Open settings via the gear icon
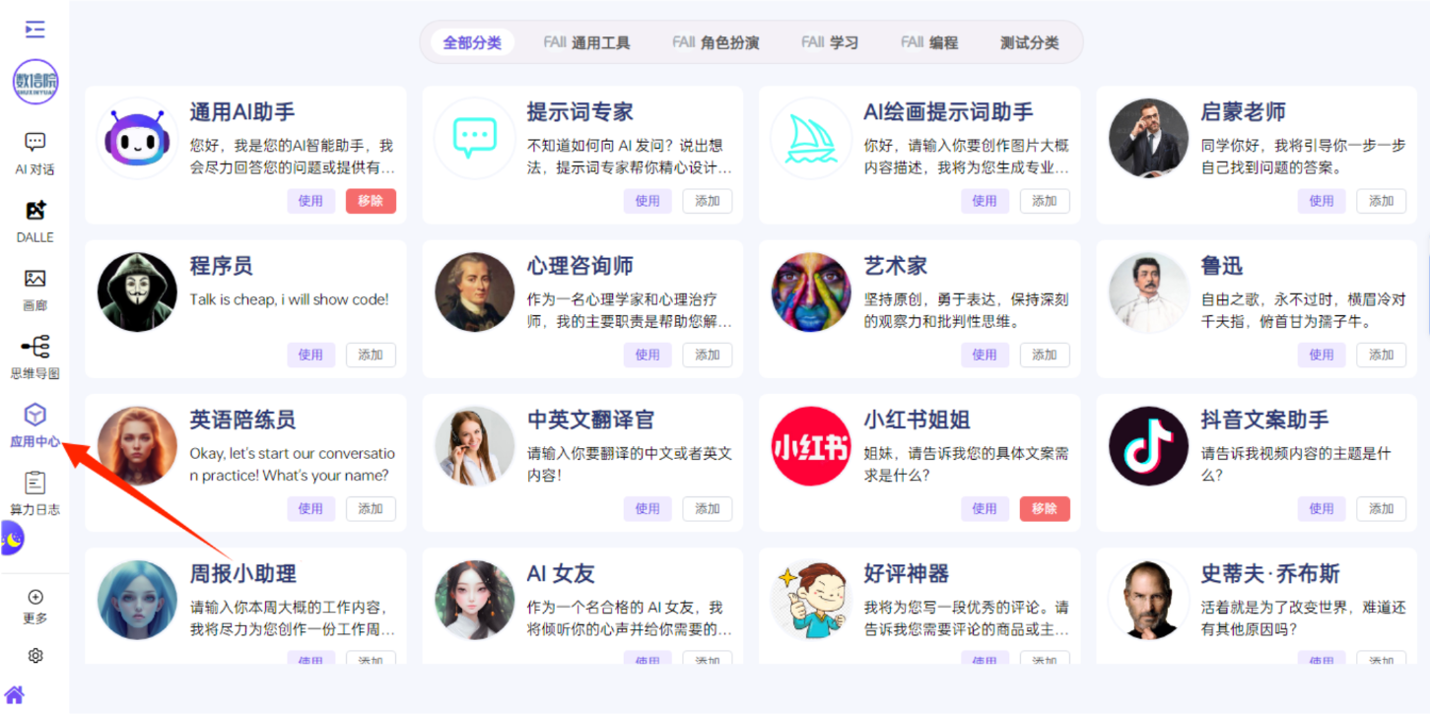 (x=35, y=656)
